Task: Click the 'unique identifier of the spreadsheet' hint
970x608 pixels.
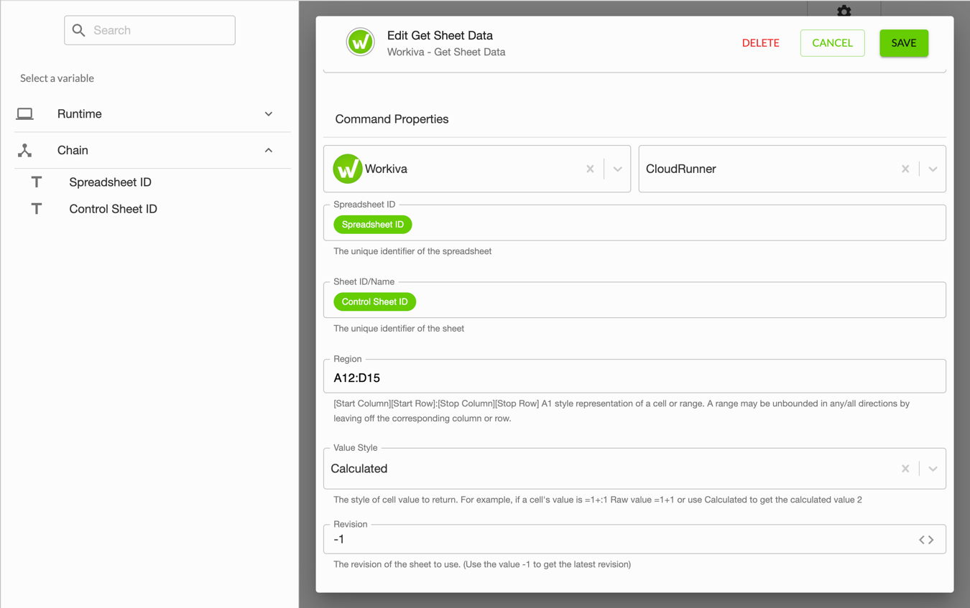Action: tap(412, 251)
